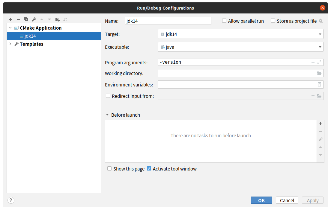This screenshot has height=210, width=331.
Task: Enable Show this page checkbox
Action: [109, 169]
